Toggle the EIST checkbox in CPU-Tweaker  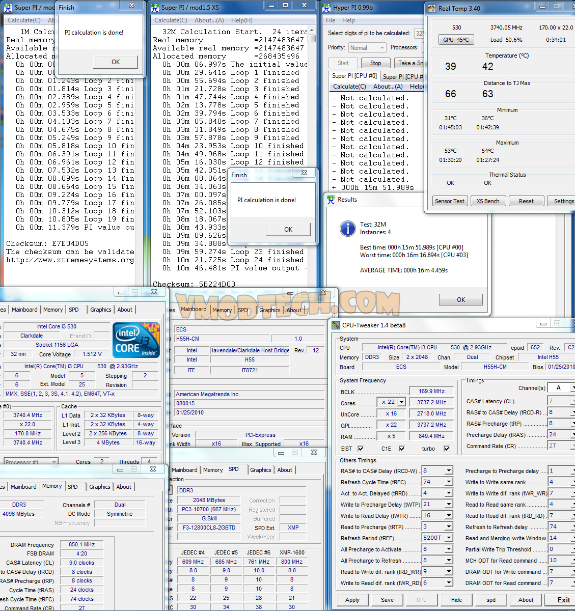(x=361, y=449)
